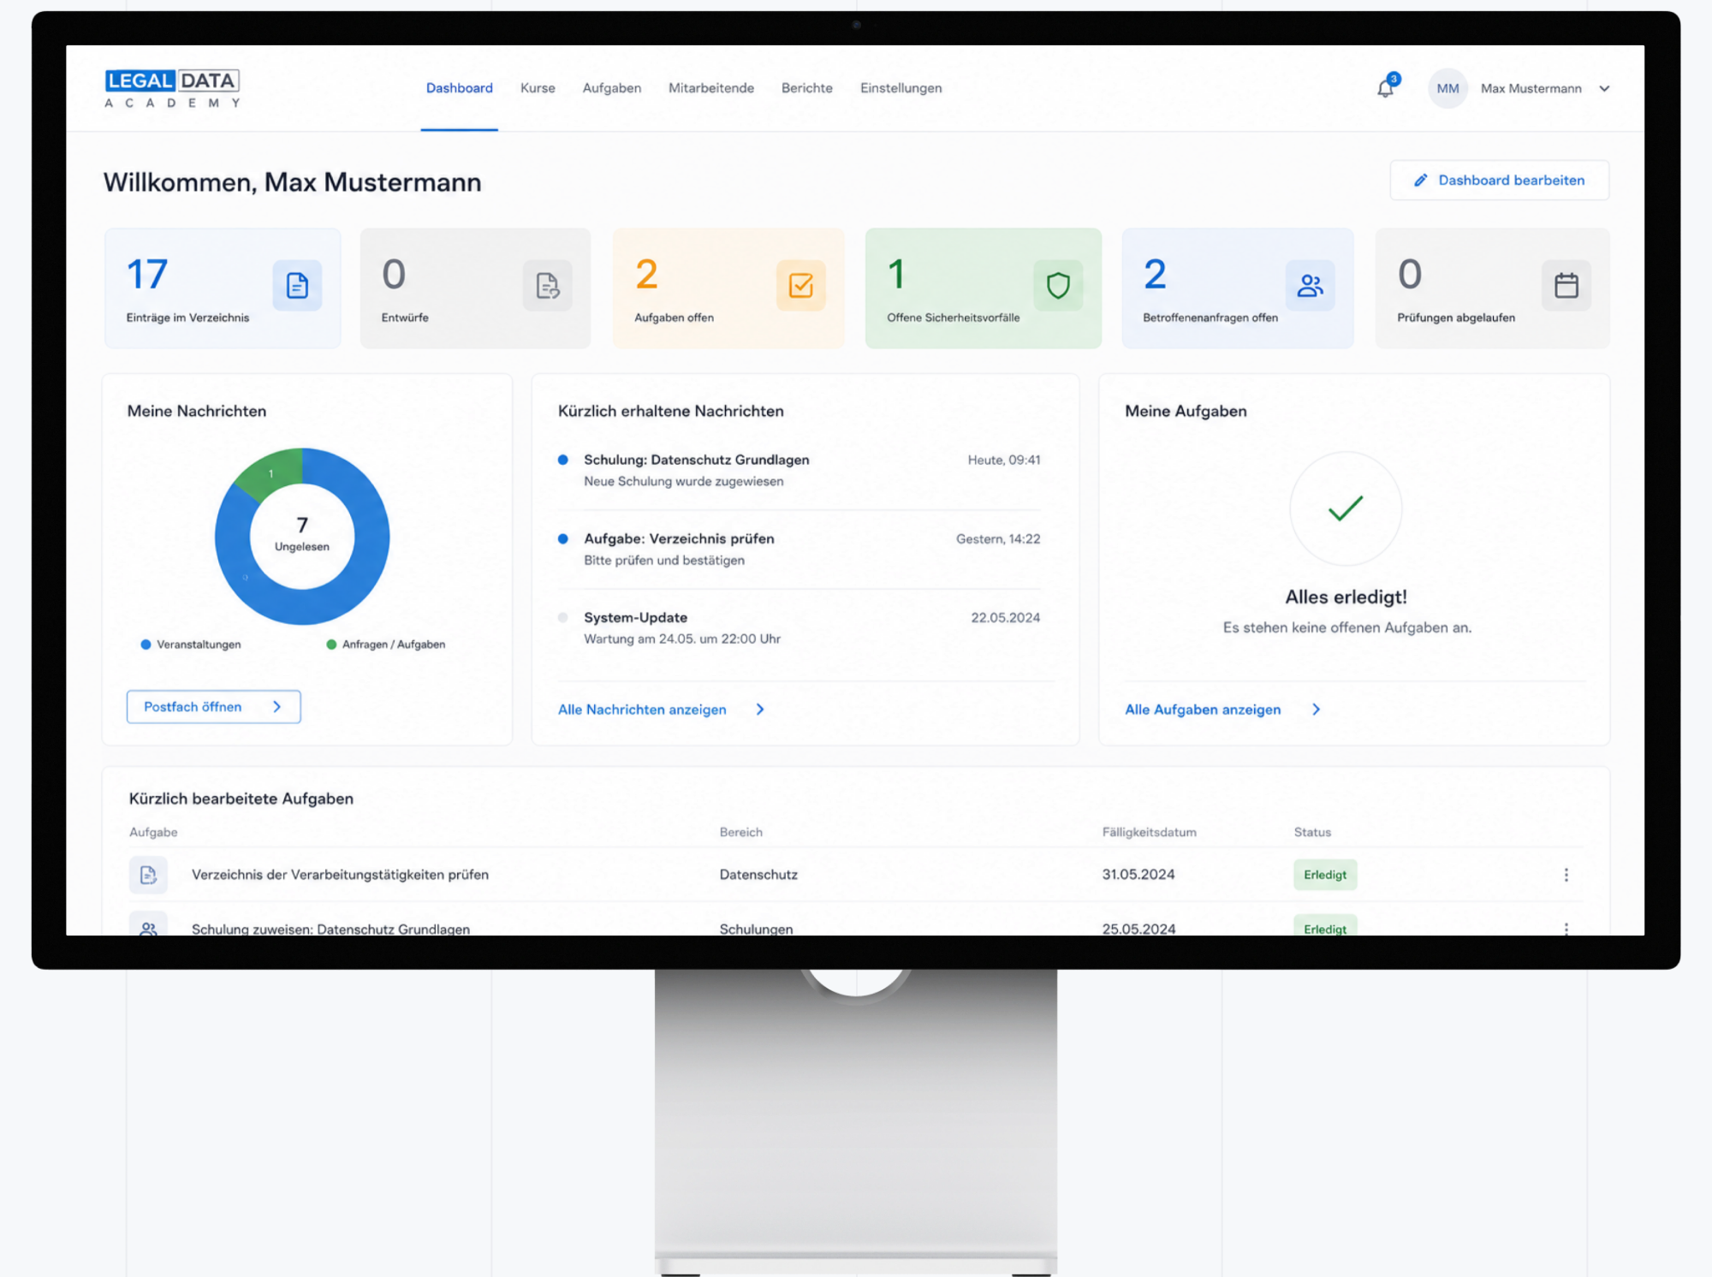Click the blue Veranstaltungen legend dot
1712x1277 pixels.
coord(146,644)
